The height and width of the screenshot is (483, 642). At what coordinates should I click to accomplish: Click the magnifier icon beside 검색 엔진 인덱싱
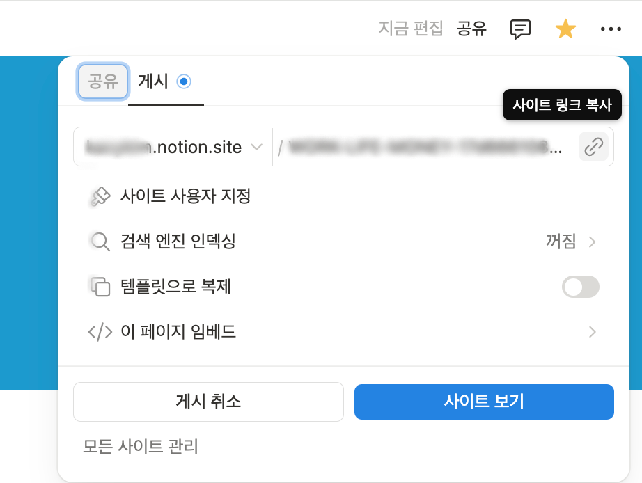tap(100, 241)
